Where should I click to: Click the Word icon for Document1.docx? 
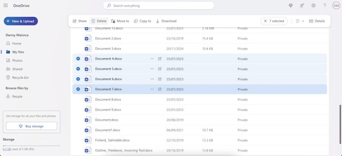pyautogui.click(x=88, y=130)
